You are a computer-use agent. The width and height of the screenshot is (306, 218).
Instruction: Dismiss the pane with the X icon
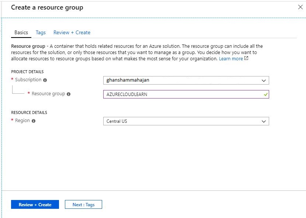pos(300,7)
